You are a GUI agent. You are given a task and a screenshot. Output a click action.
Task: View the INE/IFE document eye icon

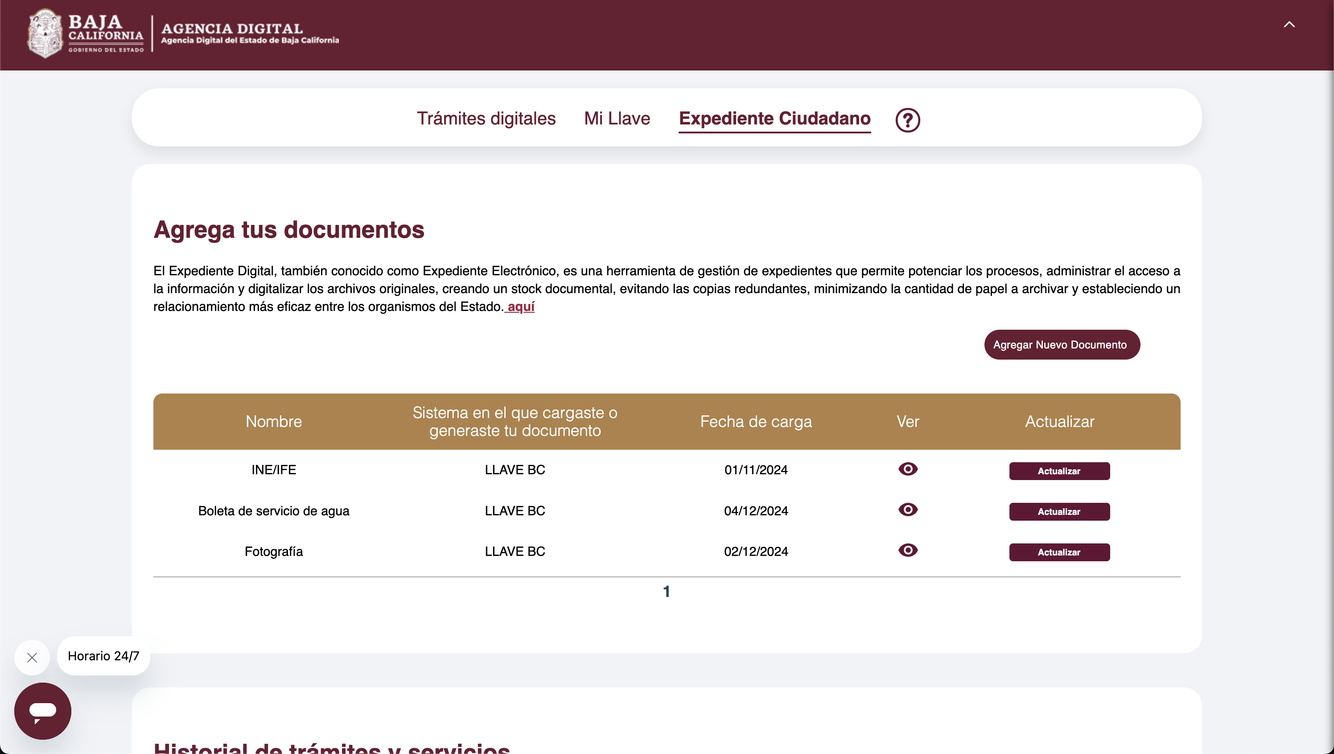(907, 469)
